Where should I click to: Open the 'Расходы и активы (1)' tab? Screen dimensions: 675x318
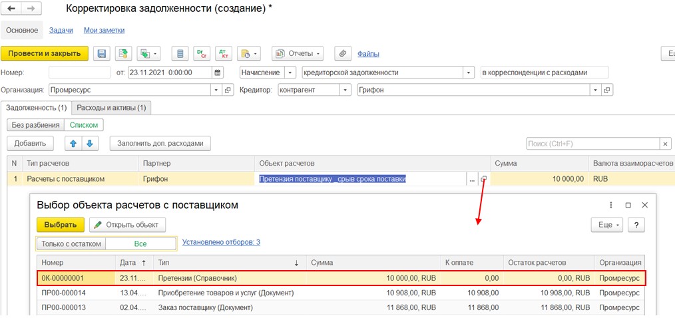pos(112,107)
